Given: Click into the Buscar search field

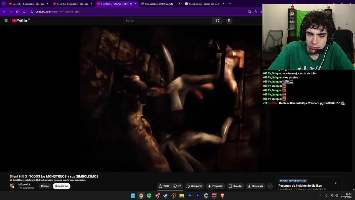Looking at the screenshot, I should 168,21.
